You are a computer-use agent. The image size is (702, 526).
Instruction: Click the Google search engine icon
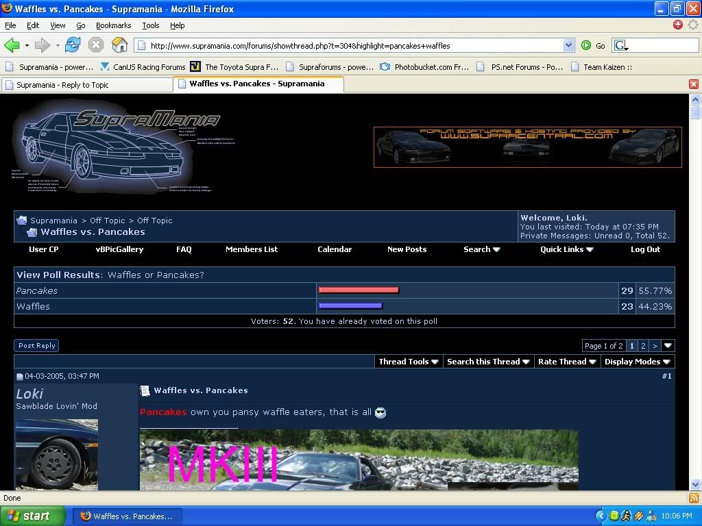(620, 45)
